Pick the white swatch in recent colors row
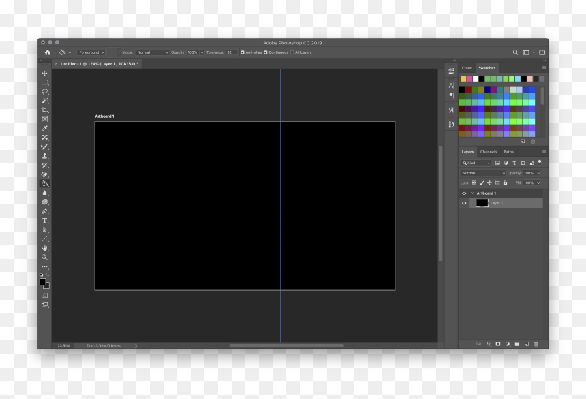586x399 pixels. click(476, 79)
